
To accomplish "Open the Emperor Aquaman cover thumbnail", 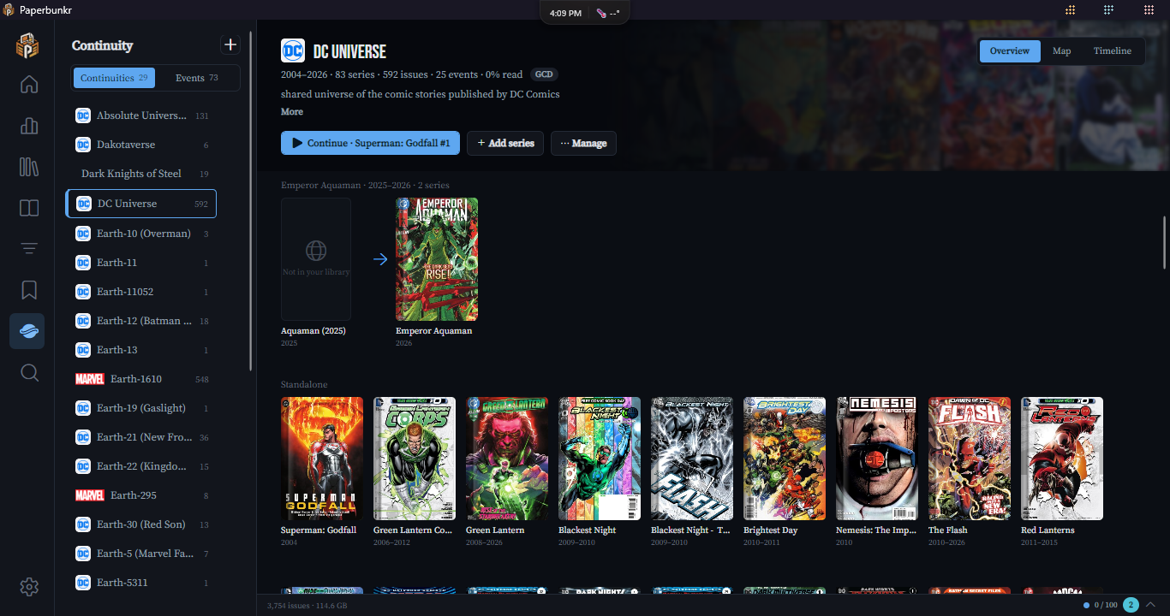I will click(x=437, y=259).
